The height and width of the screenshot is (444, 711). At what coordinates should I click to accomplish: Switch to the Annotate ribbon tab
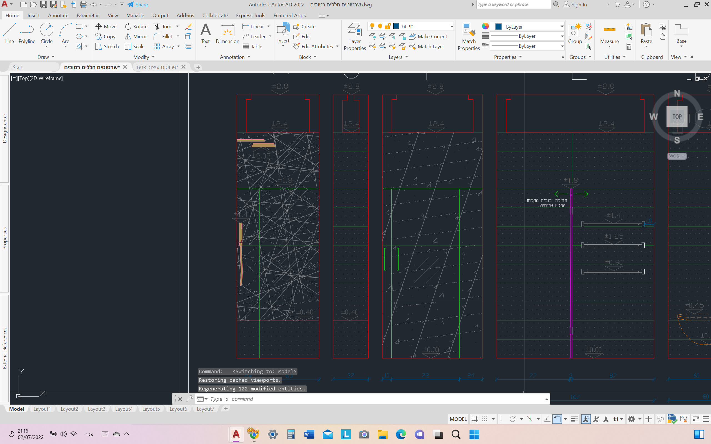click(x=58, y=15)
